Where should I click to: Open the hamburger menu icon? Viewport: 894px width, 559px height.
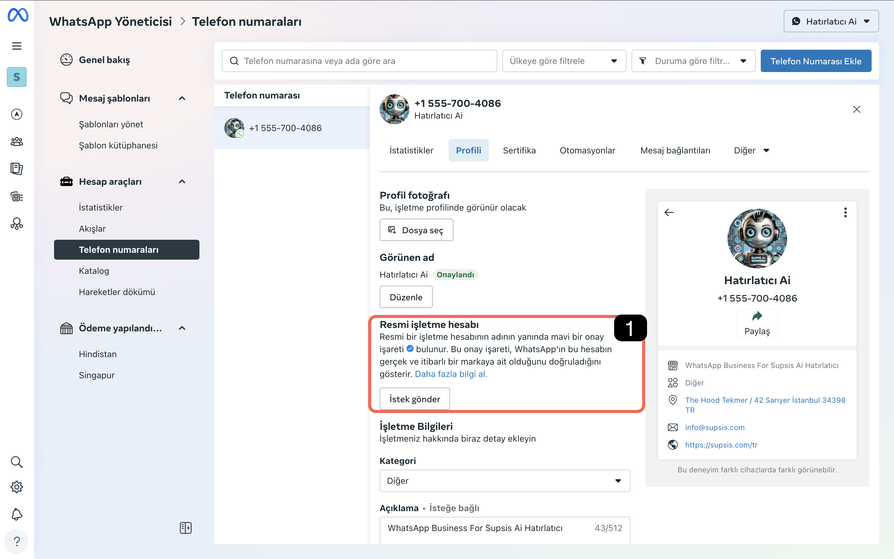[17, 46]
